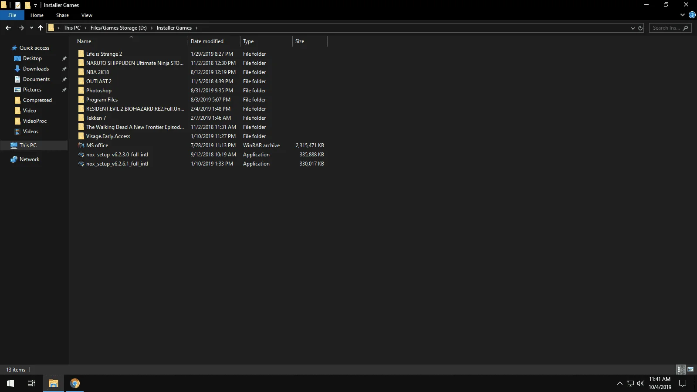Open the recent locations dropdown arrow
The image size is (697, 392).
[x=31, y=28]
